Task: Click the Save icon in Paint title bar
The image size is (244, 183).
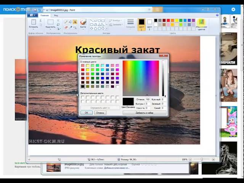Action: pyautogui.click(x=35, y=10)
